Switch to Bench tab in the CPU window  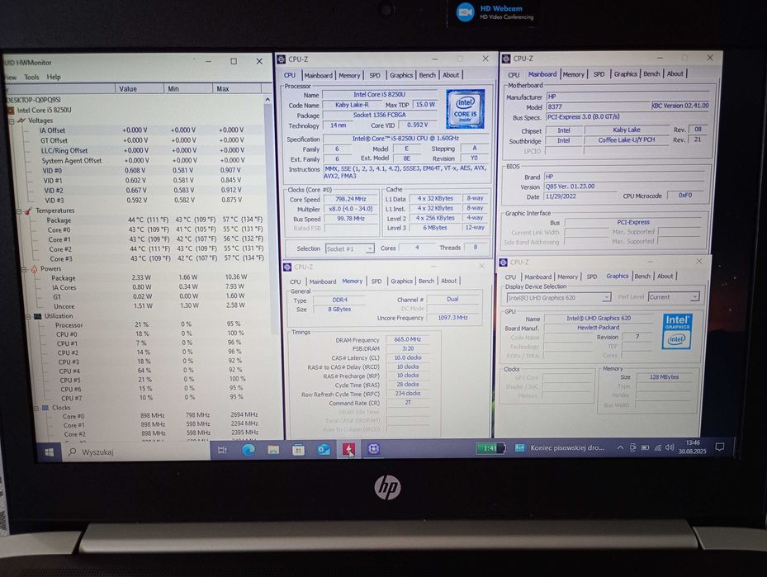(x=427, y=75)
